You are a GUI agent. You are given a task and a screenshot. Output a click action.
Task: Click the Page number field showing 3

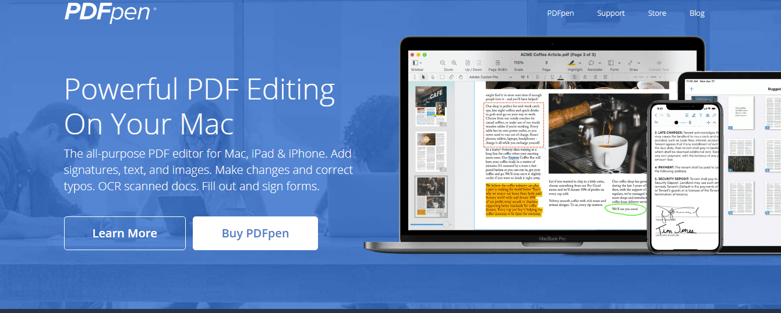(546, 62)
